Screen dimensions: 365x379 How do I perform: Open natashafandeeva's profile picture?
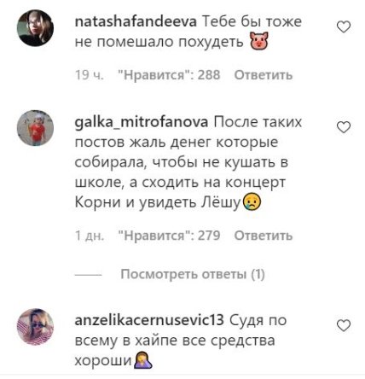35,28
